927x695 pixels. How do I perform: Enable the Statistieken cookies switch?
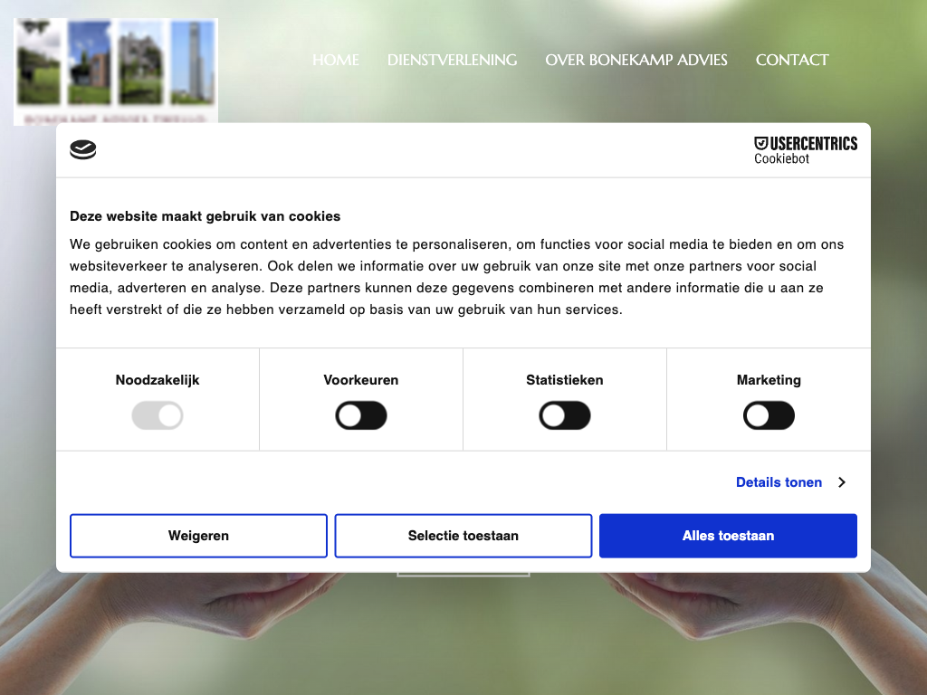tap(565, 415)
